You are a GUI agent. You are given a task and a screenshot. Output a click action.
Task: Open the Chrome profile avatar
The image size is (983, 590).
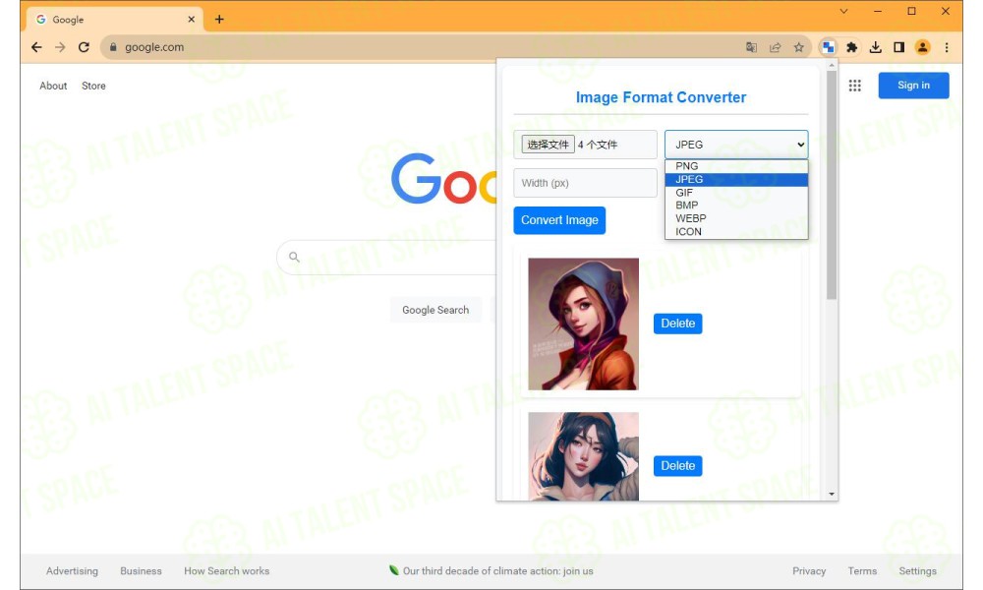[922, 47]
